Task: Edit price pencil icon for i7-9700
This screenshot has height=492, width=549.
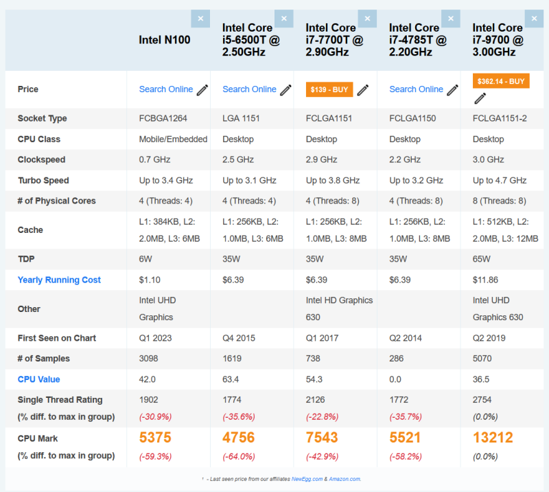Action: [480, 98]
